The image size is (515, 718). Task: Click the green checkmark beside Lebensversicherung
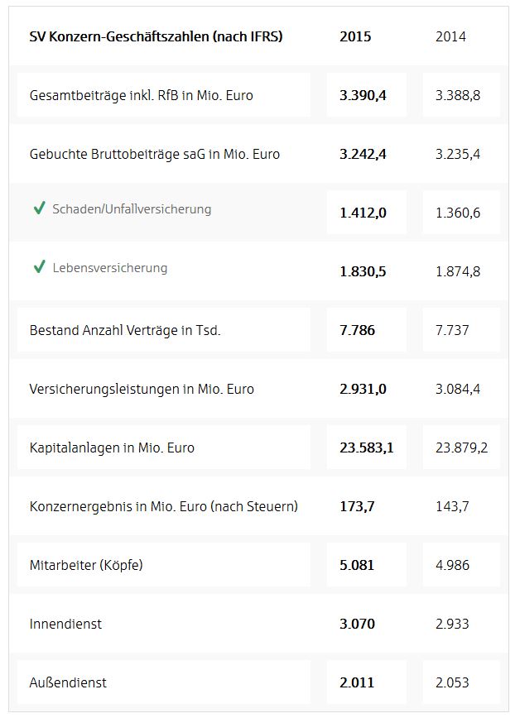point(39,267)
